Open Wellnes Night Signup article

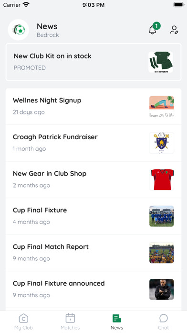pos(93,106)
